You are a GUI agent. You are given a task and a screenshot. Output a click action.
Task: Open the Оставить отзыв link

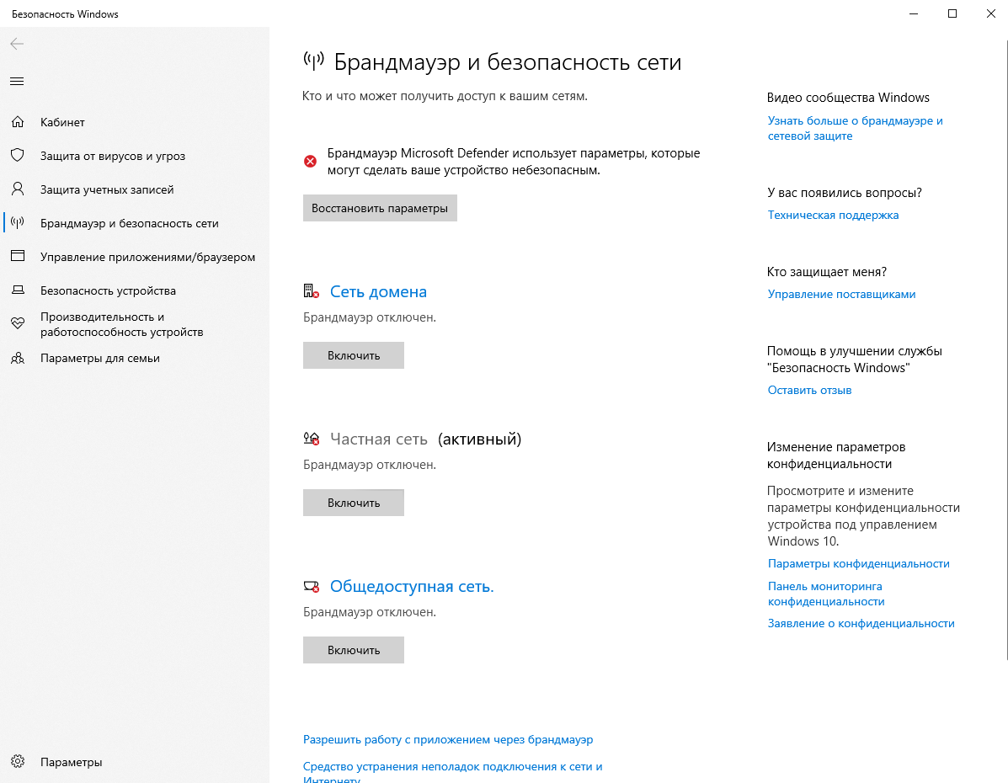809,390
